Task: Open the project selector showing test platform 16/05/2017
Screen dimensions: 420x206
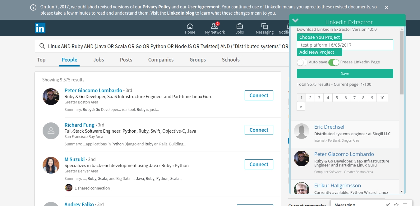Action: click(x=345, y=45)
